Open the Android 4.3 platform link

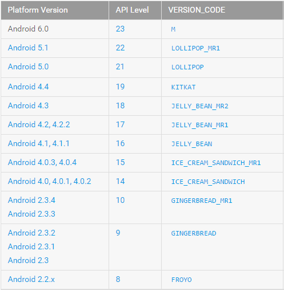click(28, 105)
